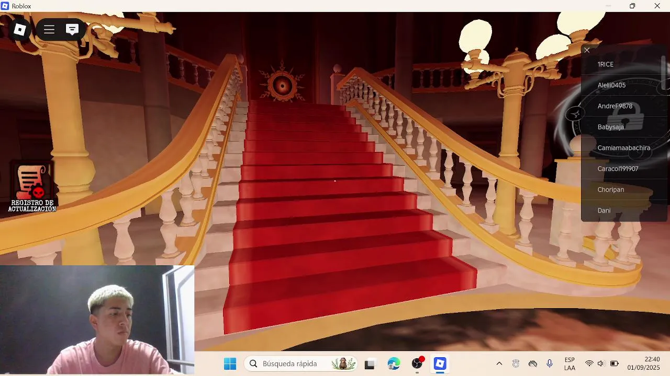Click the player list scrollbar thumb
This screenshot has height=376, width=670.
point(664,73)
